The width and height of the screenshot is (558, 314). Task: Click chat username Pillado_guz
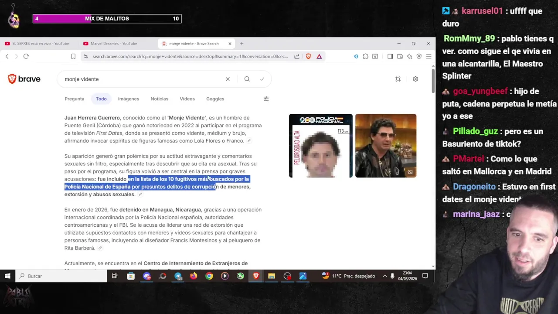click(x=476, y=131)
